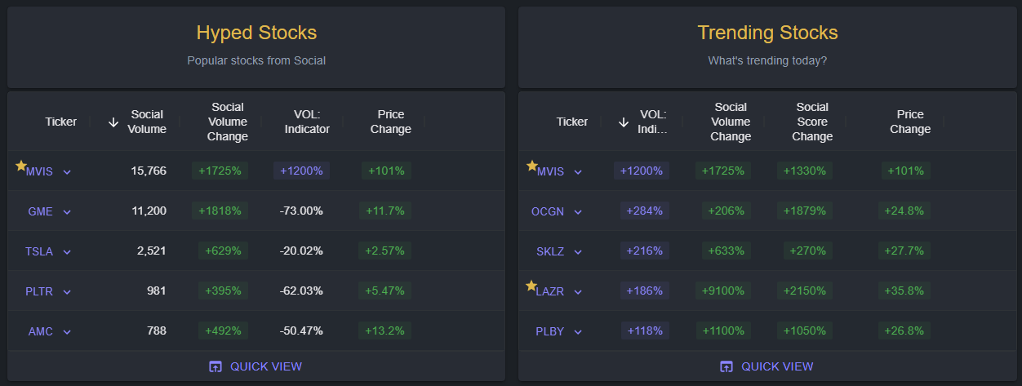Click the Ticker column header in Trending Stocks
Screen dimensions: 1022x386
(x=572, y=122)
